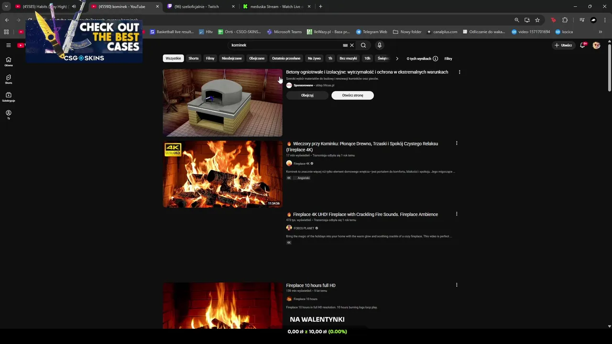Open more options for 'Wieczory przy Kominku' video
612x344 pixels.
point(457,143)
